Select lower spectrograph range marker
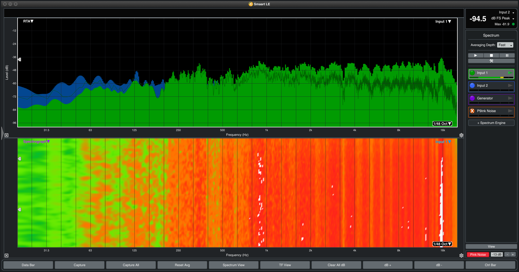 [x=19, y=210]
